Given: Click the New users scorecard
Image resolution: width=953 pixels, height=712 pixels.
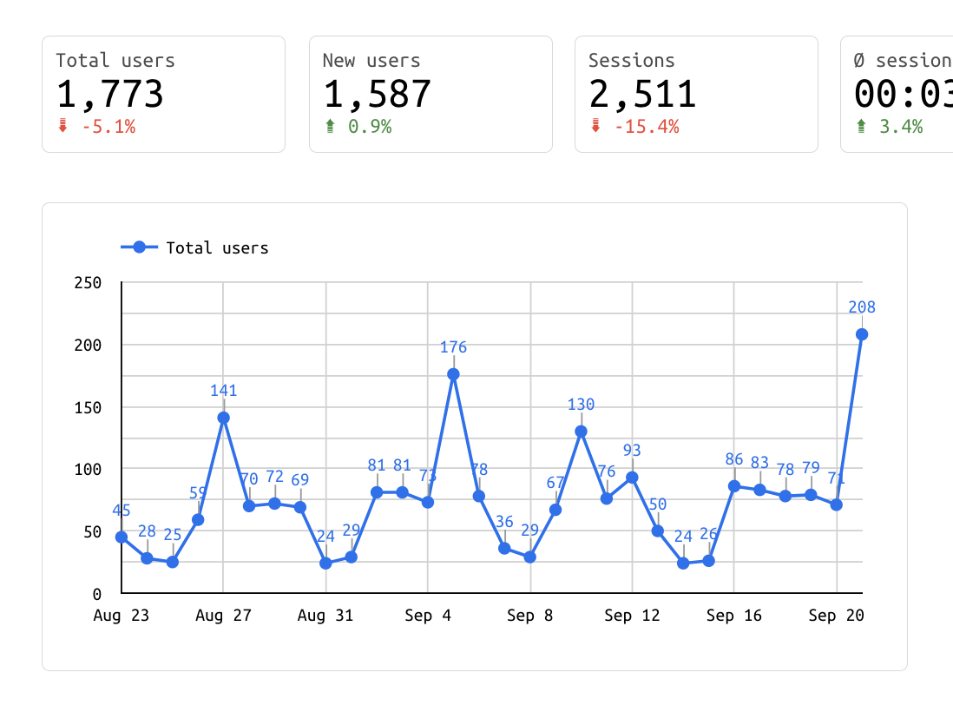Looking at the screenshot, I should [430, 94].
